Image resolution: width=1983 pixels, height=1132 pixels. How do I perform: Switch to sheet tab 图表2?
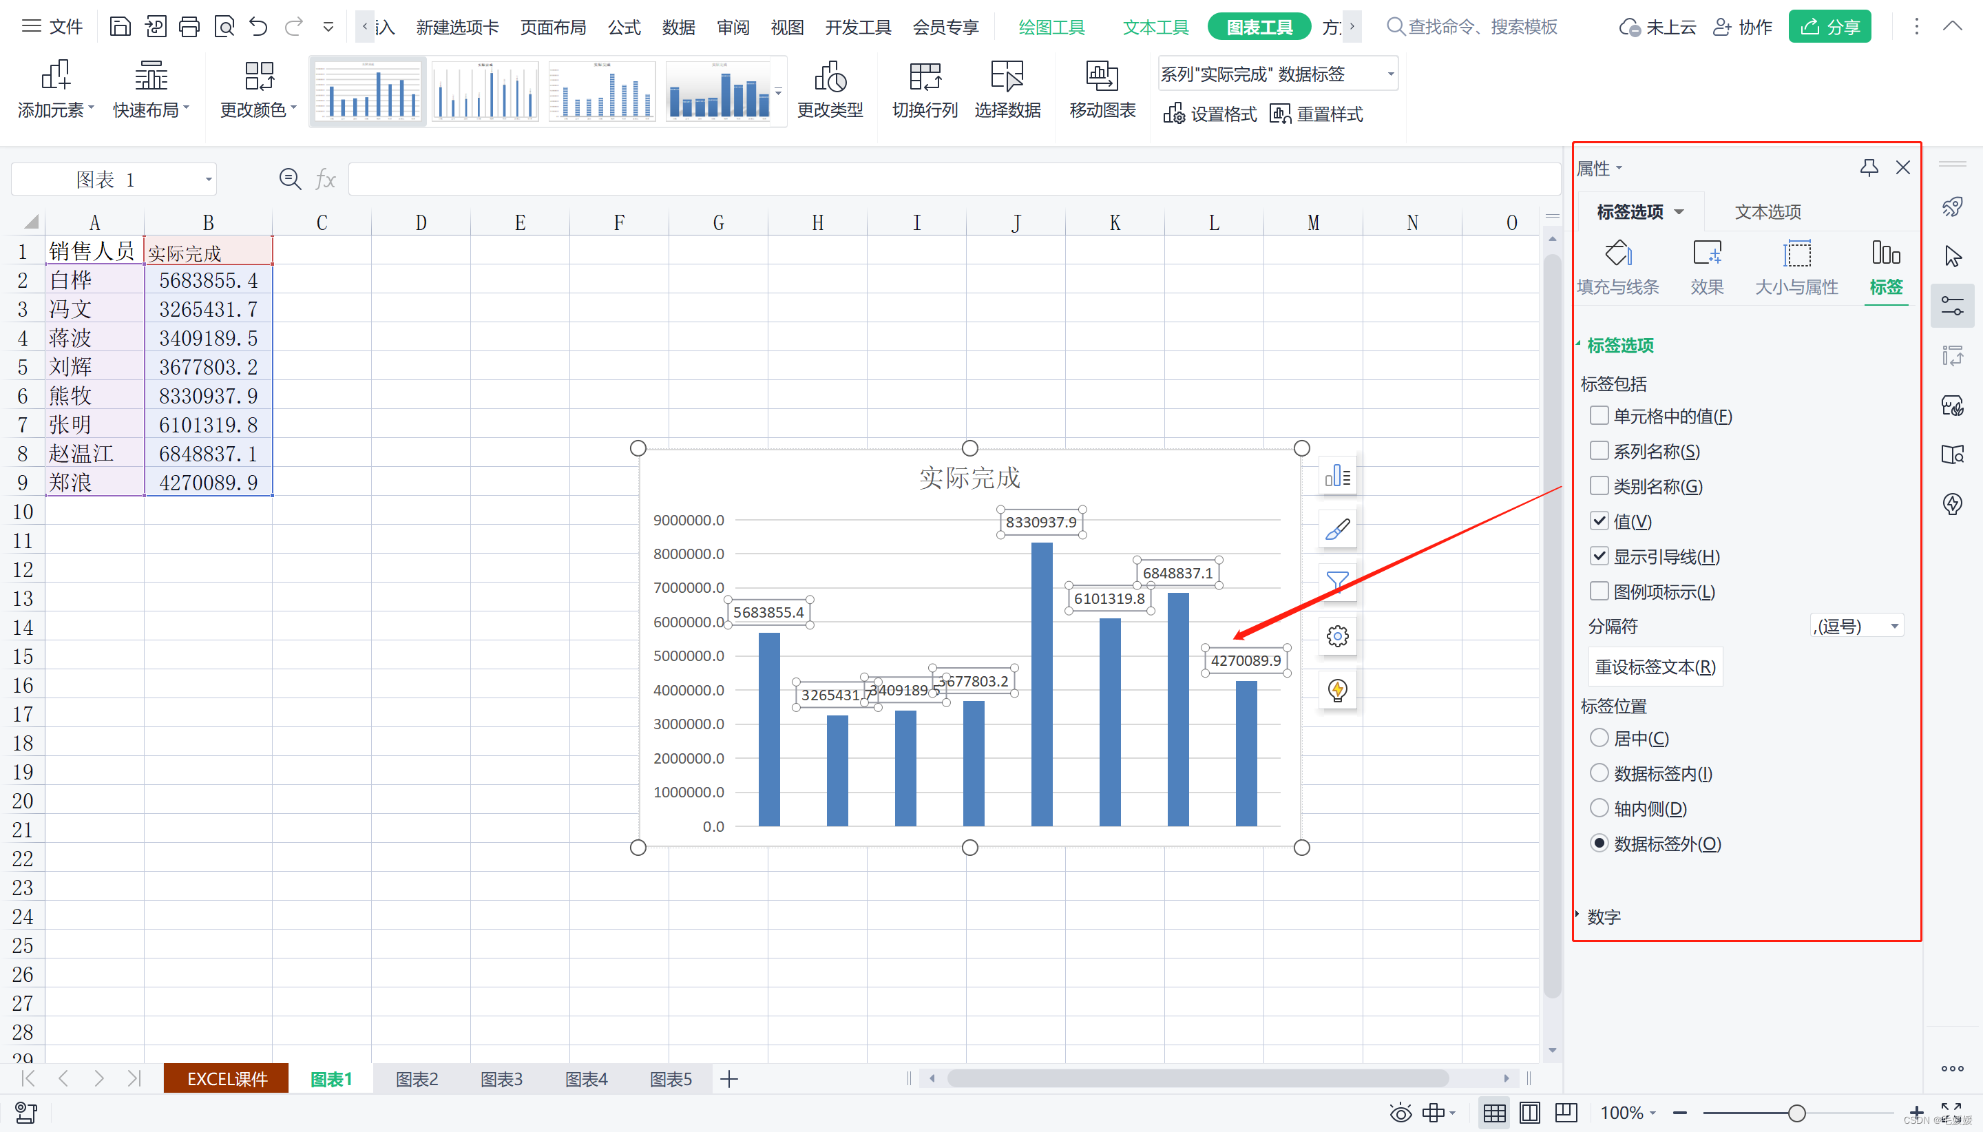[417, 1079]
